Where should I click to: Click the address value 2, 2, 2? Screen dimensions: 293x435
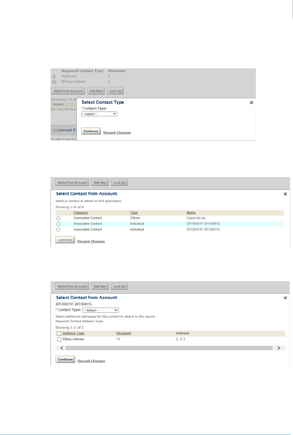click(x=181, y=339)
